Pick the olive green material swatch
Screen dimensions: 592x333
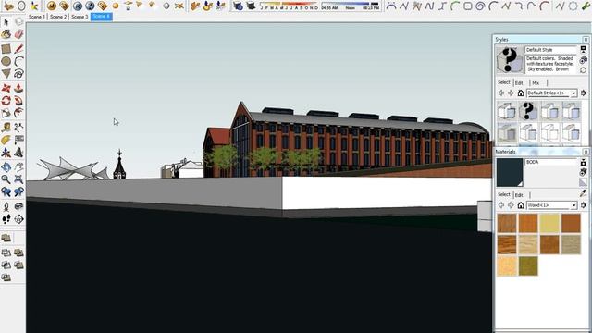528,265
